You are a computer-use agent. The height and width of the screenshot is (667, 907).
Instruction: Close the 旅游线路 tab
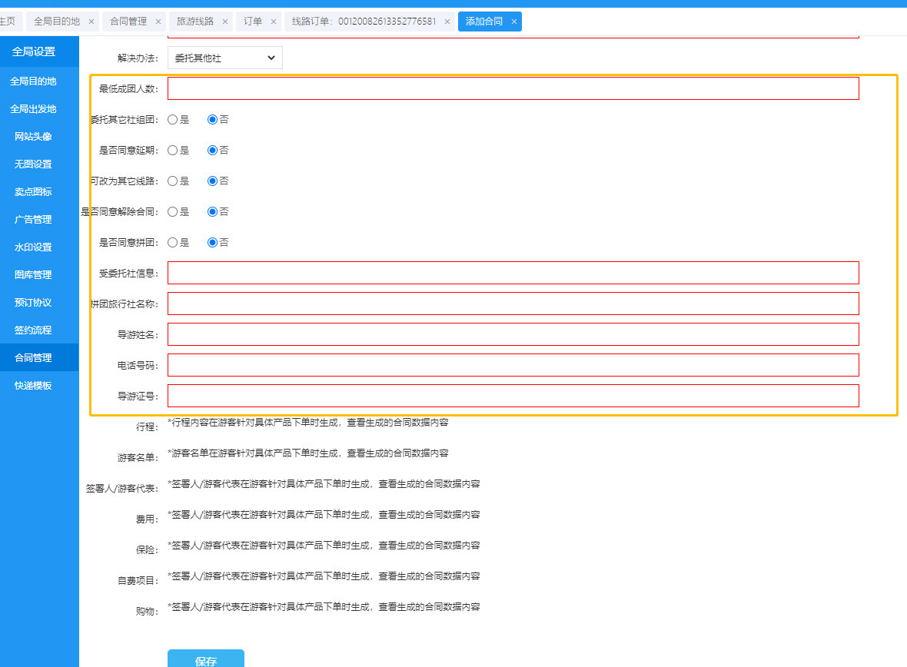[225, 22]
